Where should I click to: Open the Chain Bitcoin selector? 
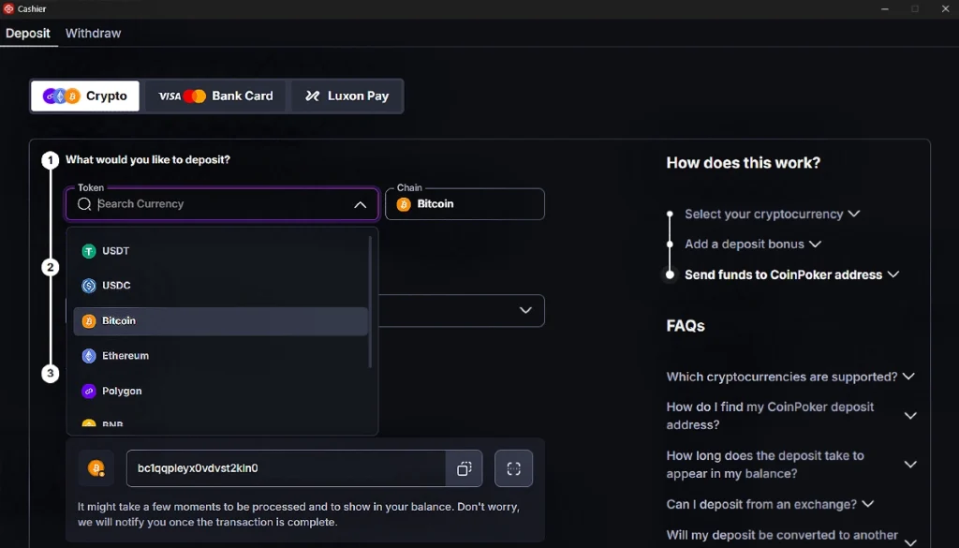click(x=465, y=204)
